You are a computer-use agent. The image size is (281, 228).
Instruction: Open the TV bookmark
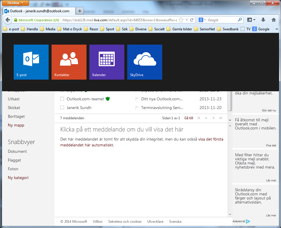point(245,29)
